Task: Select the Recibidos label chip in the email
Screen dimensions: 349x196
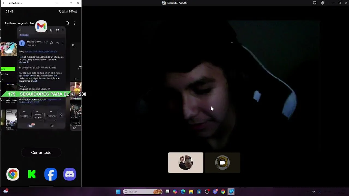Action: click(x=24, y=35)
